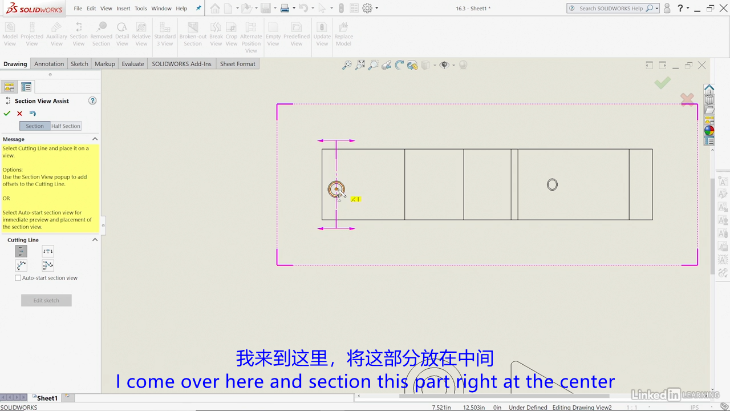Click the Home icon in title bar
This screenshot has height=411, width=730.
214,8
